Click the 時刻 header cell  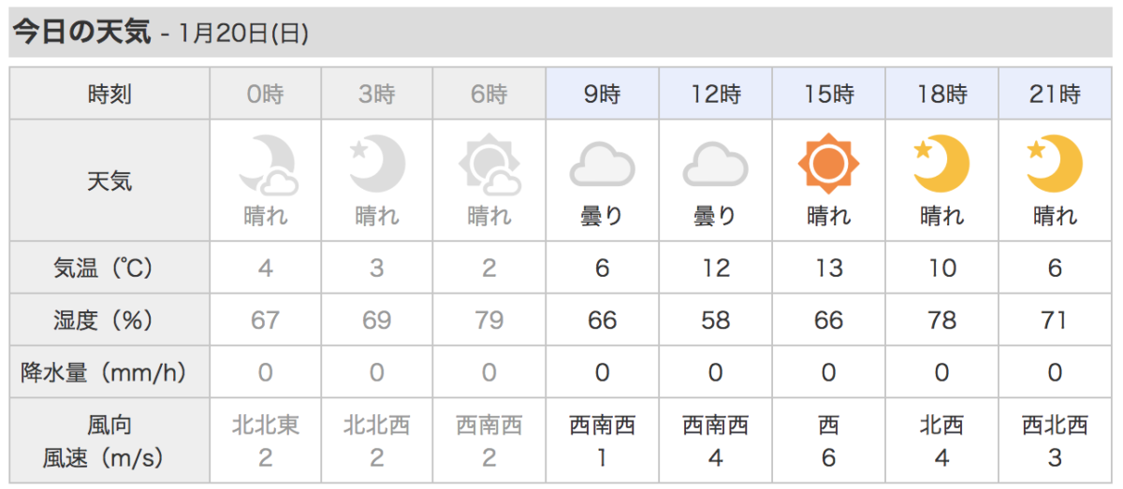point(109,93)
